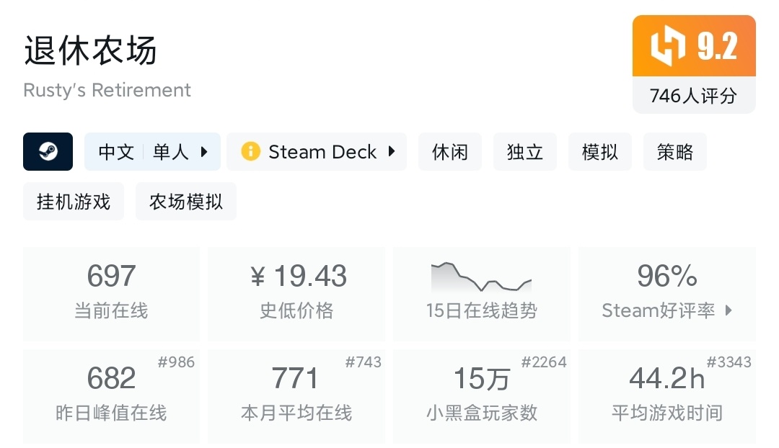Open 本月平均在线 rank #743 card
Image resolution: width=779 pixels, height=448 pixels.
296,395
